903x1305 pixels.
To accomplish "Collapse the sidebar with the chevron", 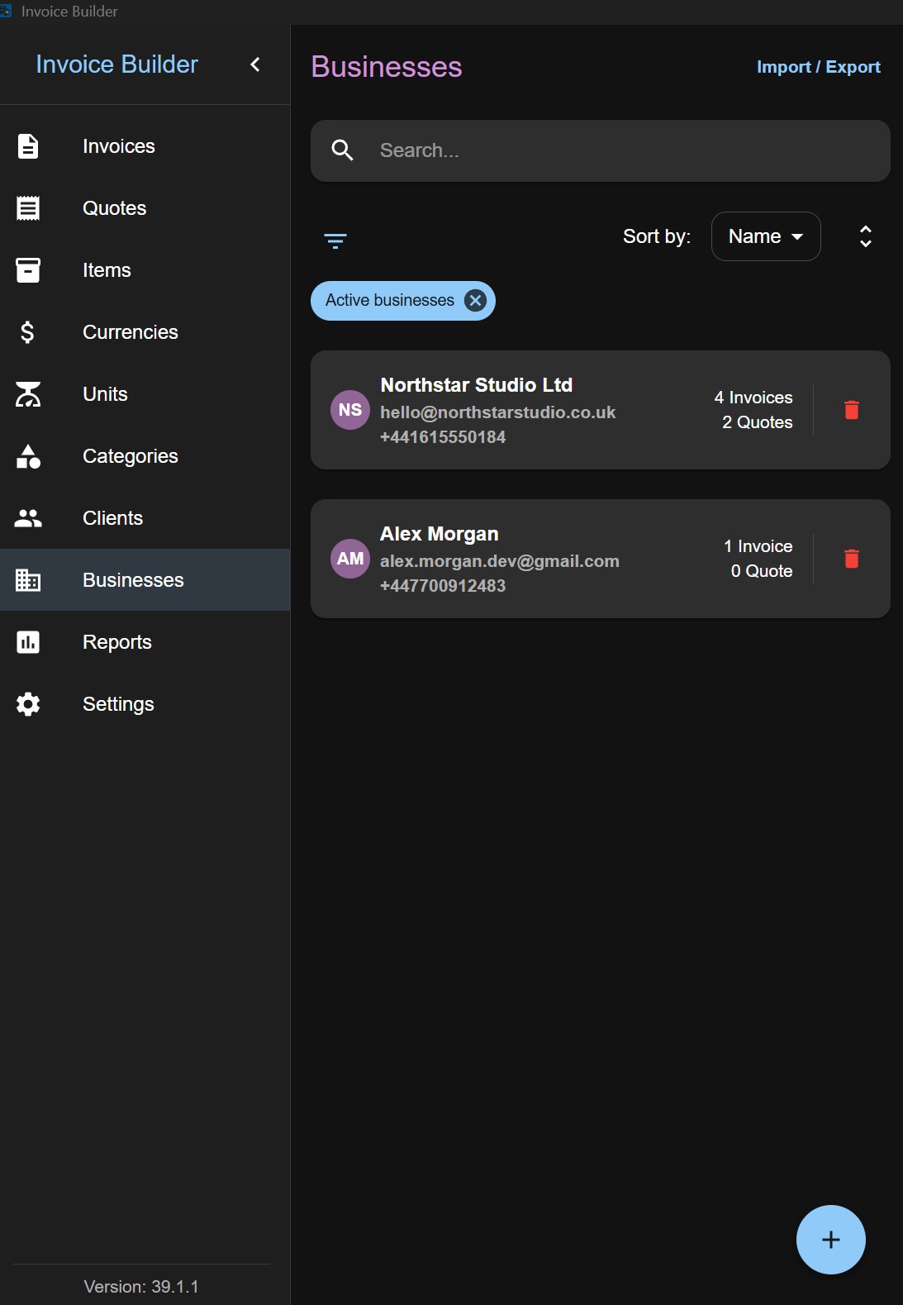I will 255,64.
